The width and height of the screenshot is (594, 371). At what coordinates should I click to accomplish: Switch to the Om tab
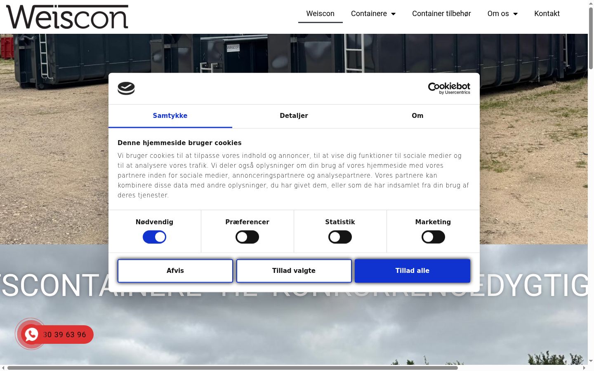pos(417,116)
